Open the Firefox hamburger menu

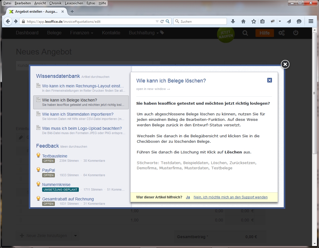[311, 21]
